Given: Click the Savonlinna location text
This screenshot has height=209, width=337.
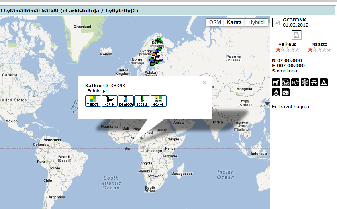Looking at the screenshot, I should [284, 71].
